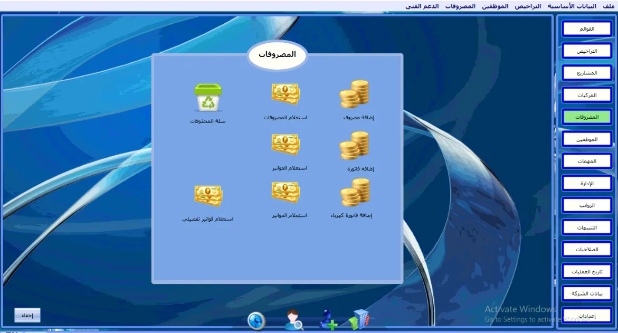The image size is (618, 333).
Task: Open الرواتب sidebar button
Action: (x=587, y=205)
